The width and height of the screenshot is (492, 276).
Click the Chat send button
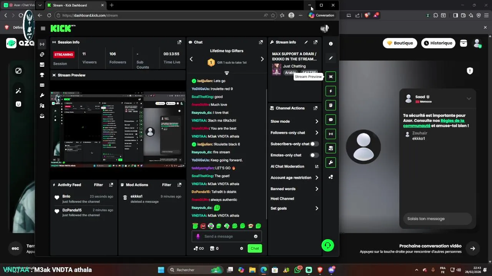[x=255, y=248]
